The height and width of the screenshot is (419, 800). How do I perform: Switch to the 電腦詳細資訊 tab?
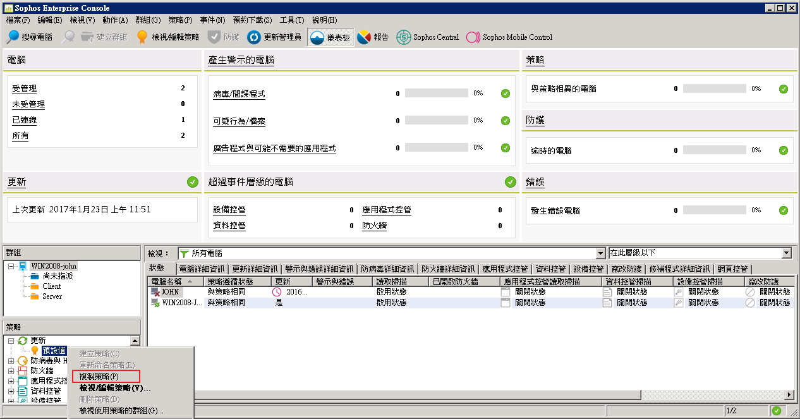click(x=202, y=269)
